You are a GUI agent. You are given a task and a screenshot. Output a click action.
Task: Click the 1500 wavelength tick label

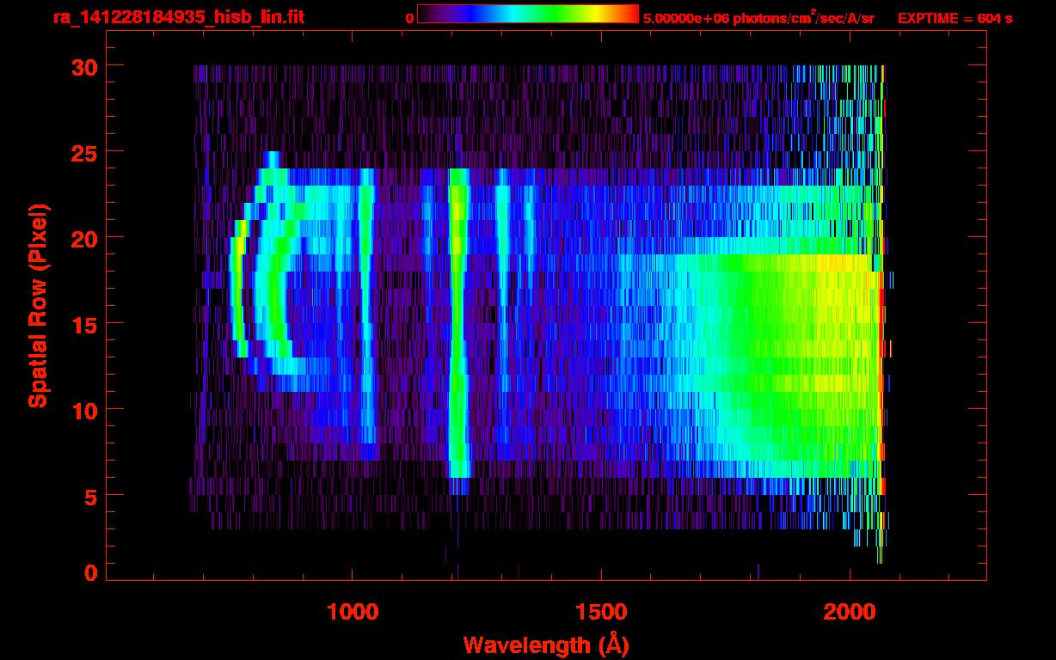coord(601,611)
